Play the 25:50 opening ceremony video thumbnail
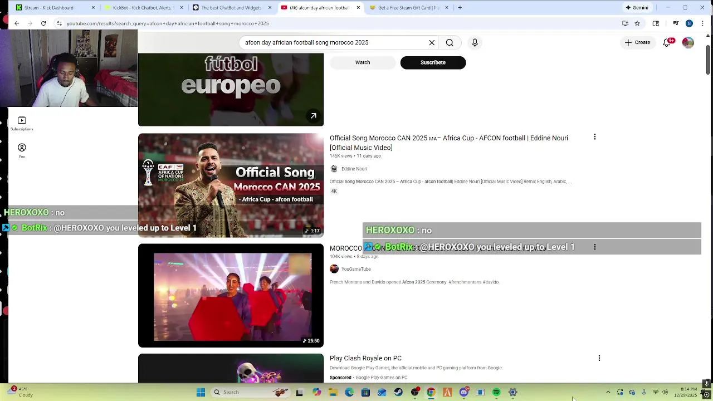This screenshot has width=713, height=401. 231,296
